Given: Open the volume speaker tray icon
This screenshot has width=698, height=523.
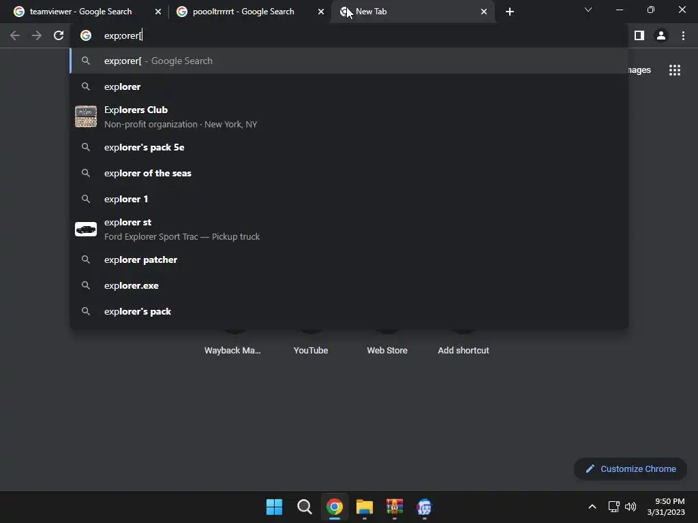Looking at the screenshot, I should coord(631,507).
